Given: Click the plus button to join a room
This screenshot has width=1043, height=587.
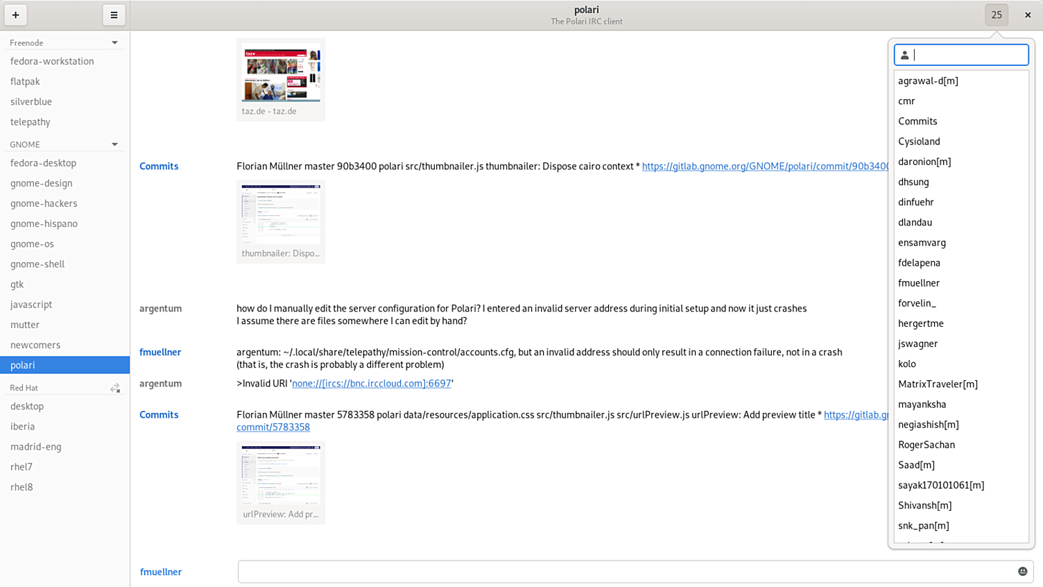Looking at the screenshot, I should (15, 15).
